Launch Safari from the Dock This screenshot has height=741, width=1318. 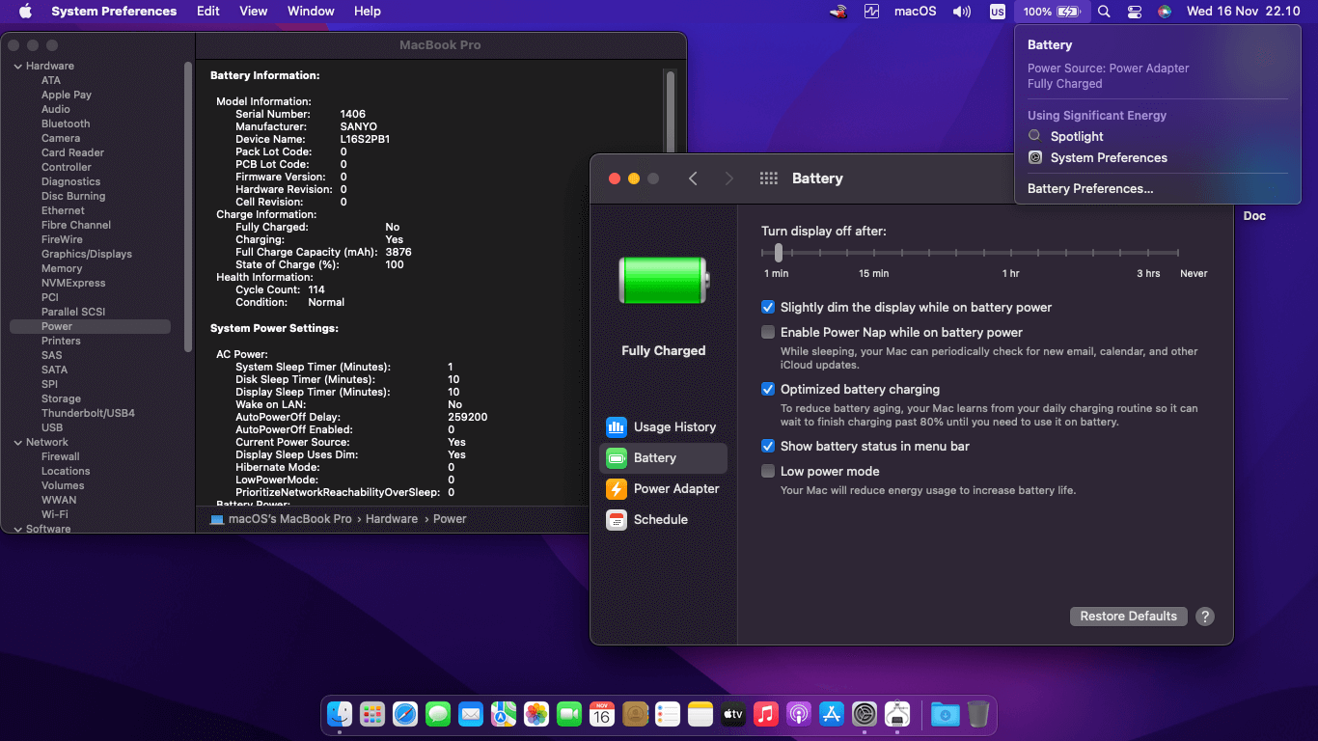pyautogui.click(x=405, y=714)
